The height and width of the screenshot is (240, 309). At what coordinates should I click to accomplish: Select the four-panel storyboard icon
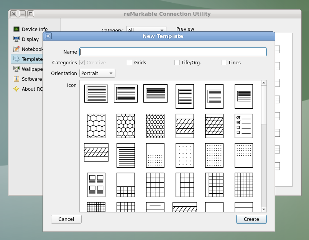click(x=96, y=185)
